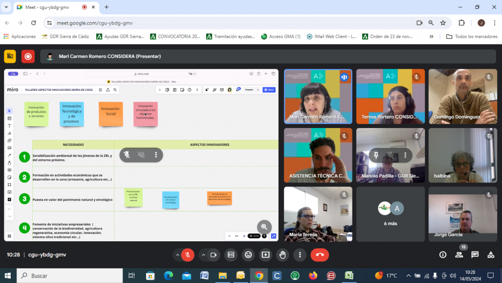Open the '6 más' participants tile
The height and width of the screenshot is (283, 502).
[x=391, y=214]
